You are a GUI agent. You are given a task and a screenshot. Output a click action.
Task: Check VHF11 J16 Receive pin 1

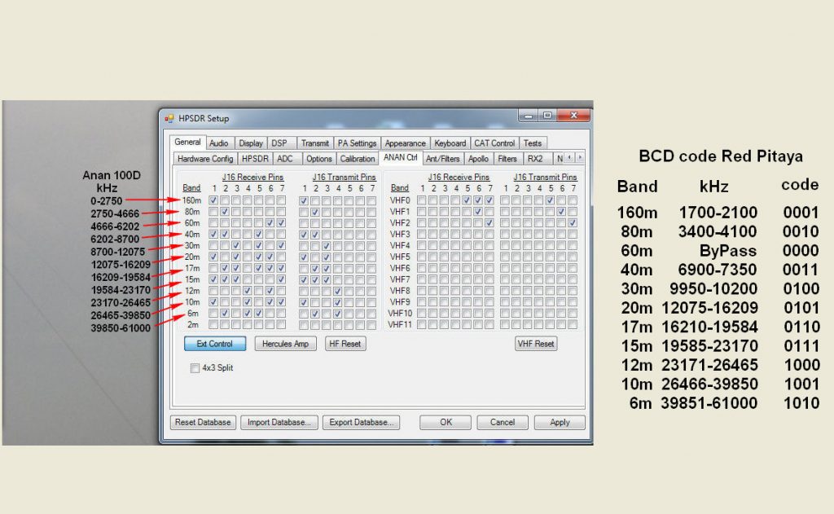pyautogui.click(x=422, y=324)
